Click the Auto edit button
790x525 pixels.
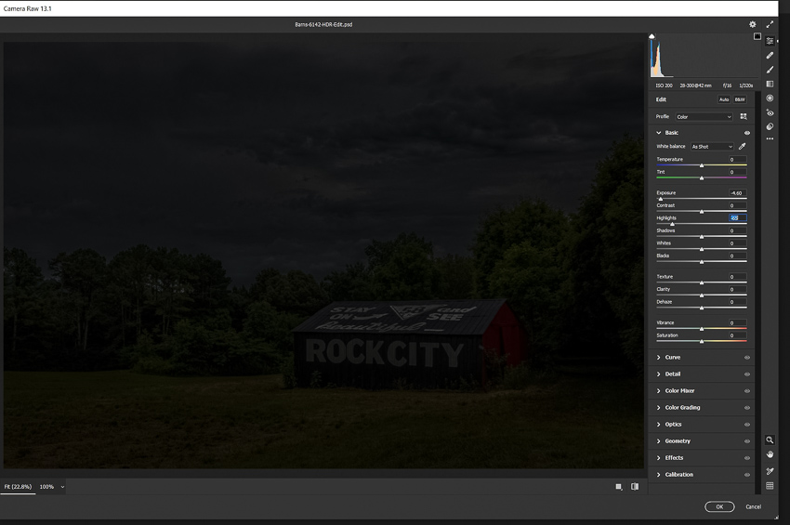coord(723,99)
